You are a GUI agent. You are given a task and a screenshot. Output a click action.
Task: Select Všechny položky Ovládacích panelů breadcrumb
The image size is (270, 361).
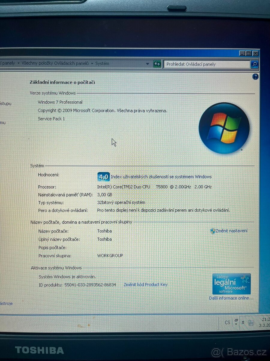[x=55, y=63]
